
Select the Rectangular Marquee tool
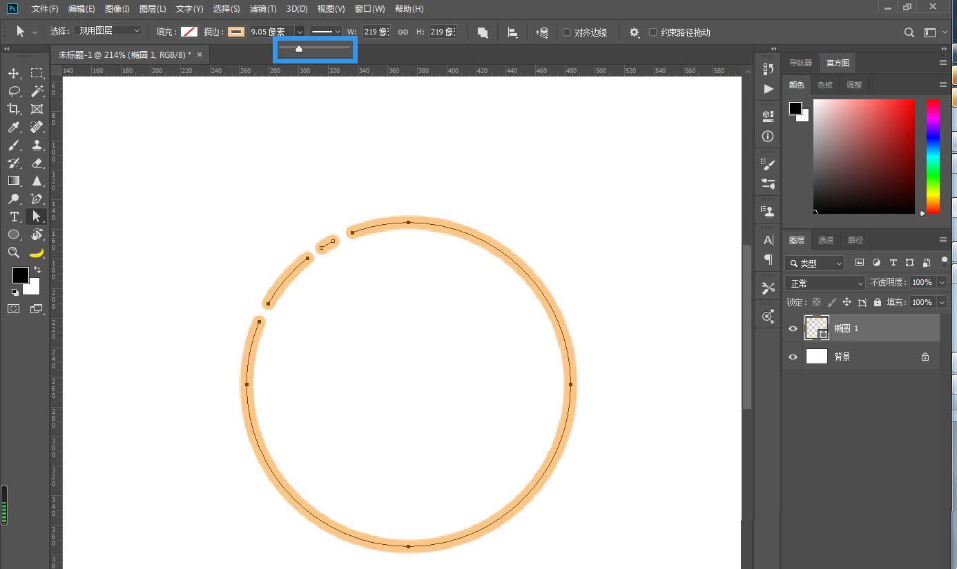click(37, 73)
